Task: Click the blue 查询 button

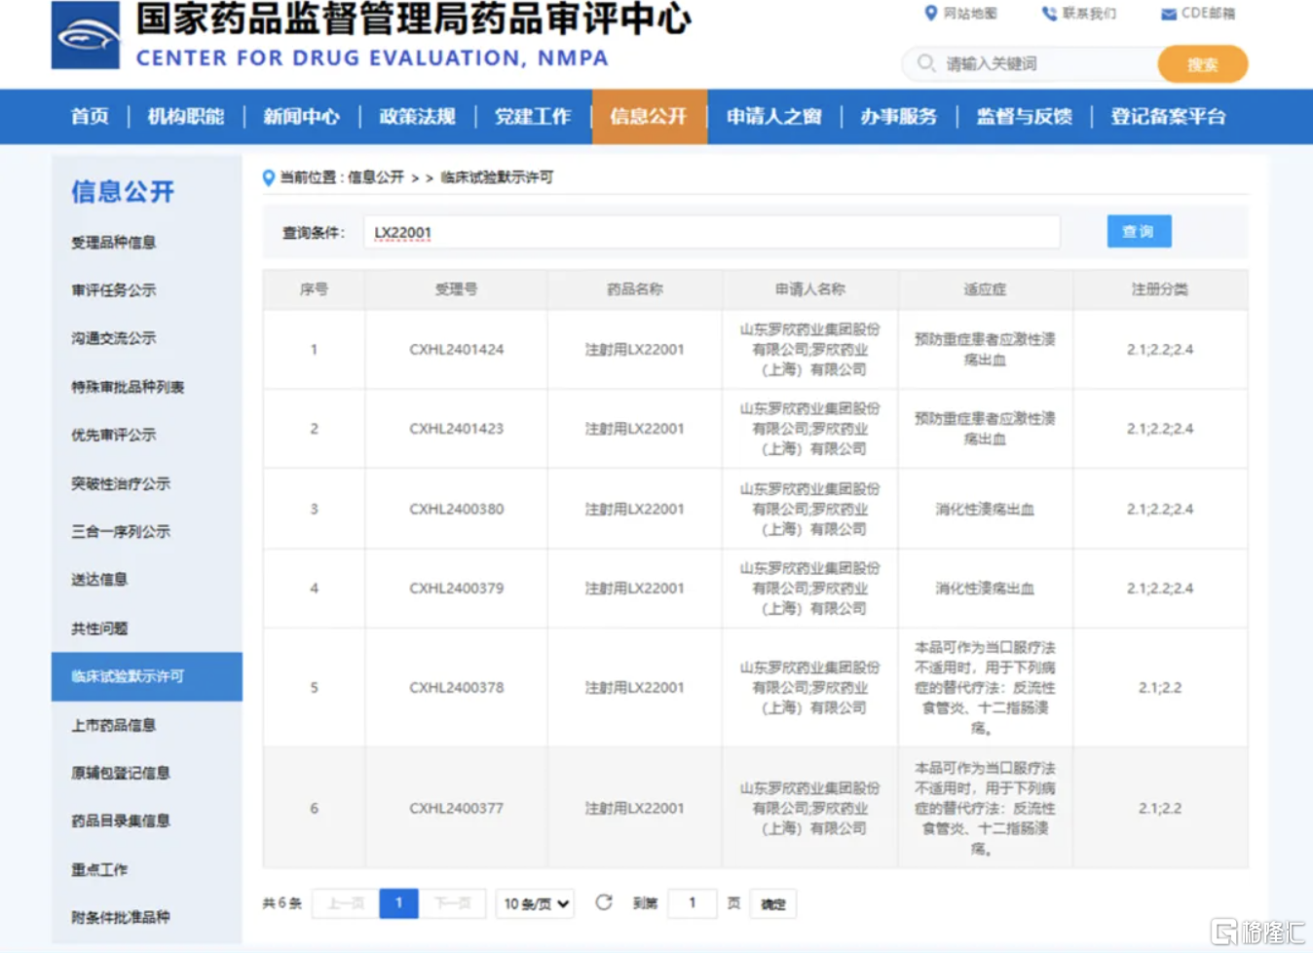Action: tap(1139, 231)
